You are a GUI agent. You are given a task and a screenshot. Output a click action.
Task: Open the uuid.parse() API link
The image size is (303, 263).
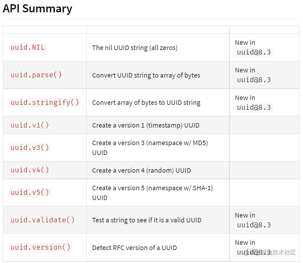pyautogui.click(x=36, y=75)
